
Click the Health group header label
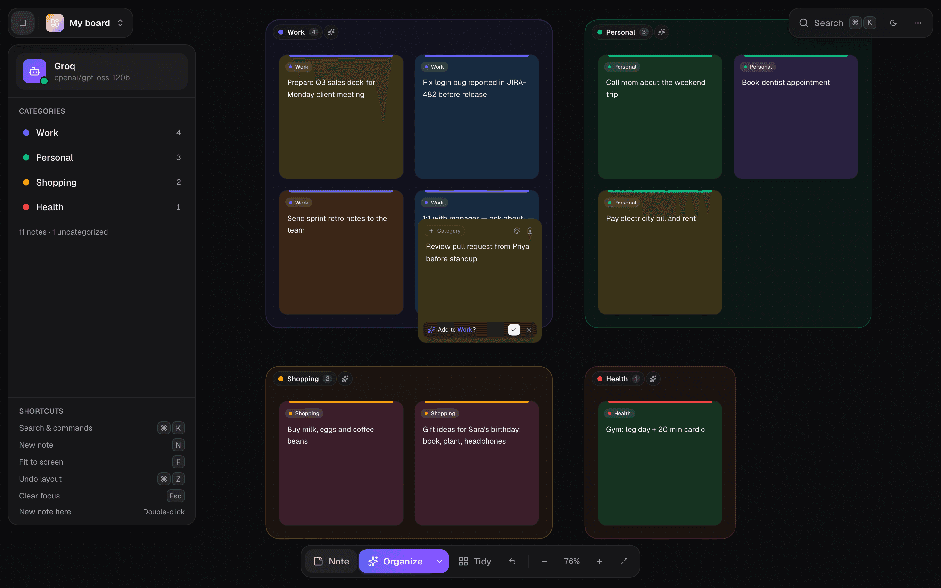pos(618,379)
